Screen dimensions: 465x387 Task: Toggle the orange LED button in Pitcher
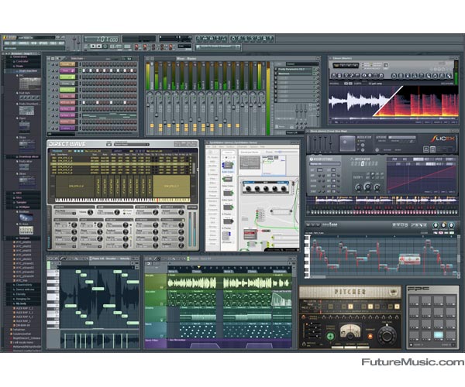[x=370, y=337]
